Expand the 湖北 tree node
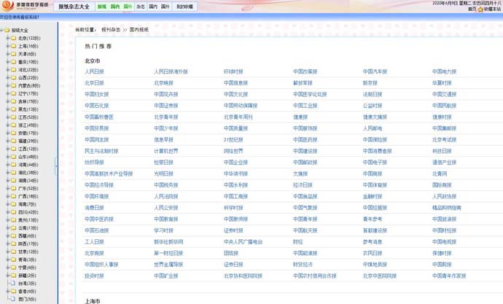 8,173
